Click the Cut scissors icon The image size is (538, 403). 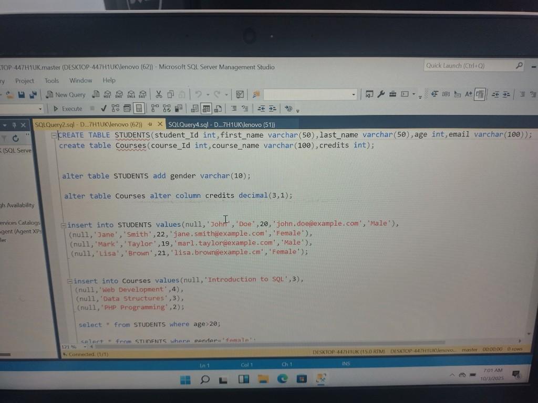click(x=159, y=94)
